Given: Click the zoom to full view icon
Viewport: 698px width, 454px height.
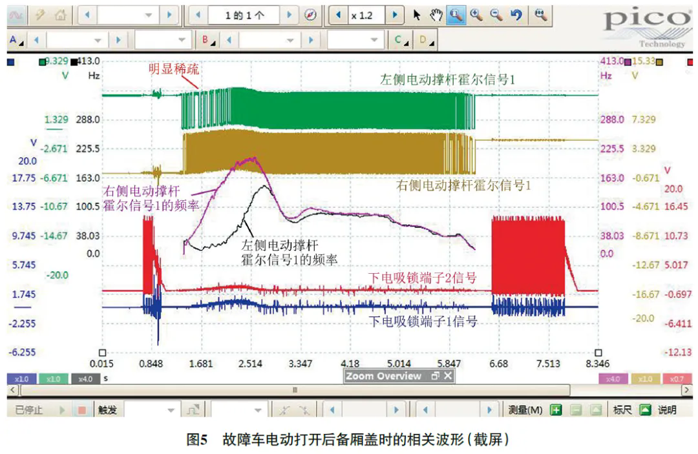Looking at the screenshot, I should (x=540, y=15).
